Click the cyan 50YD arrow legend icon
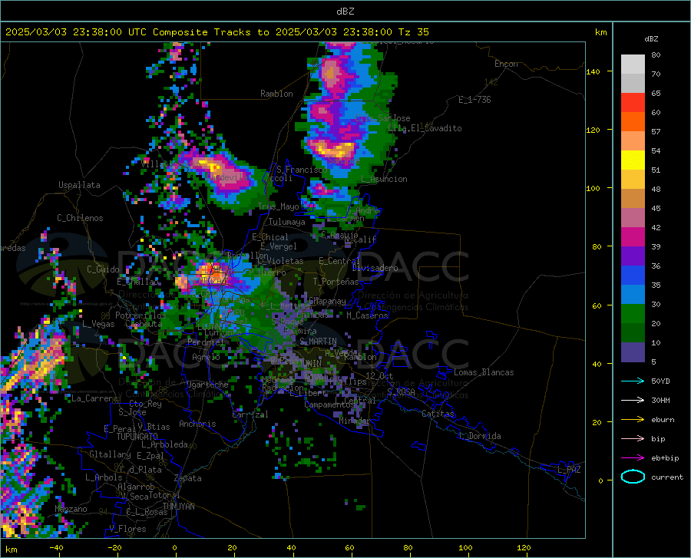This screenshot has width=691, height=558. pos(633,381)
